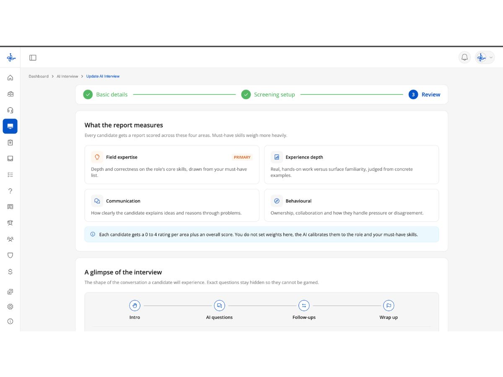Click the green check beside Basic details
Image resolution: width=503 pixels, height=377 pixels.
[88, 95]
